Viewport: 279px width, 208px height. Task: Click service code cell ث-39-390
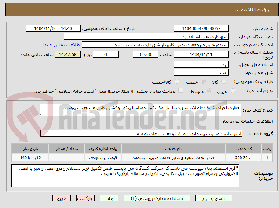[x=243, y=158]
